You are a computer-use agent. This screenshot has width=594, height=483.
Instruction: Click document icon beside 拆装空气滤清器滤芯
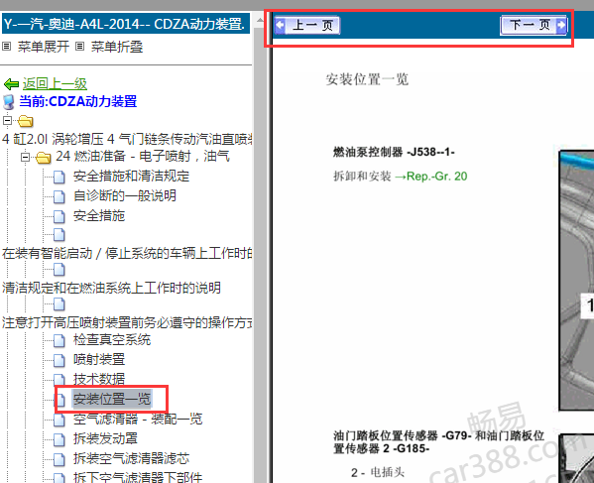[59, 459]
